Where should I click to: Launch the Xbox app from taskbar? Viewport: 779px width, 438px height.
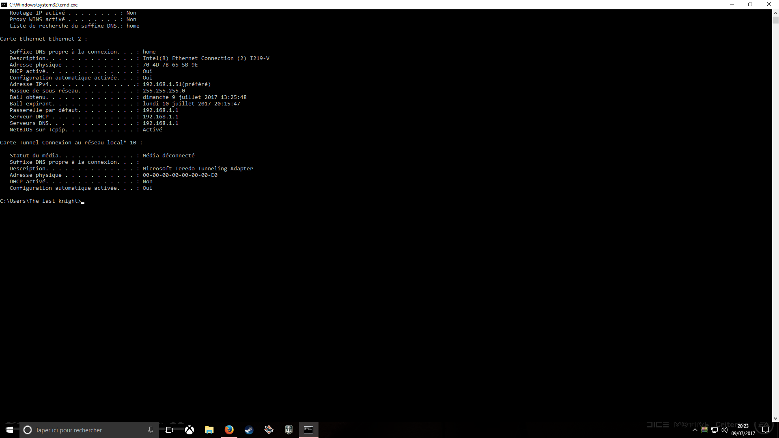click(189, 430)
